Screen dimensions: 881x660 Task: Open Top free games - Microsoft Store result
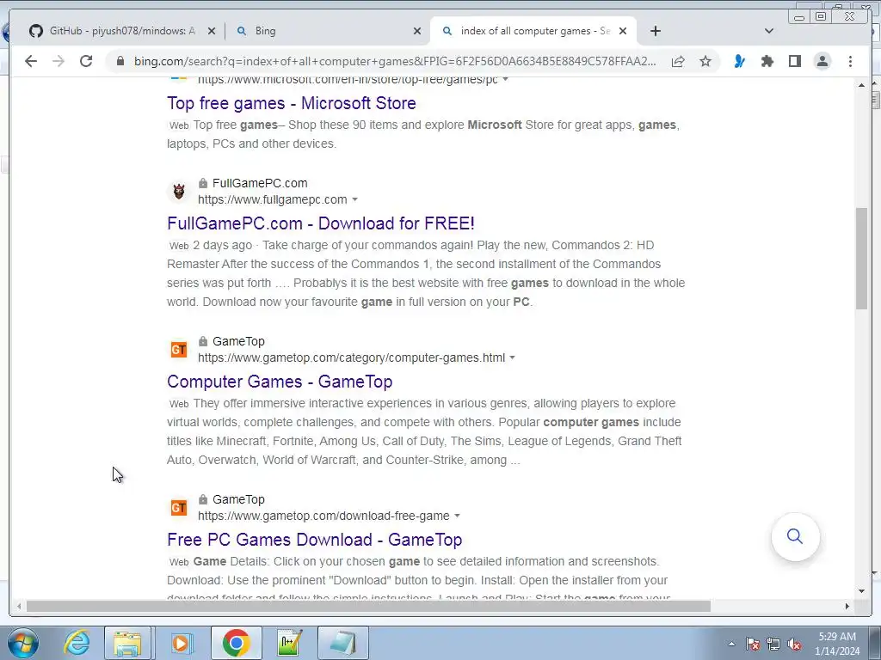292,103
